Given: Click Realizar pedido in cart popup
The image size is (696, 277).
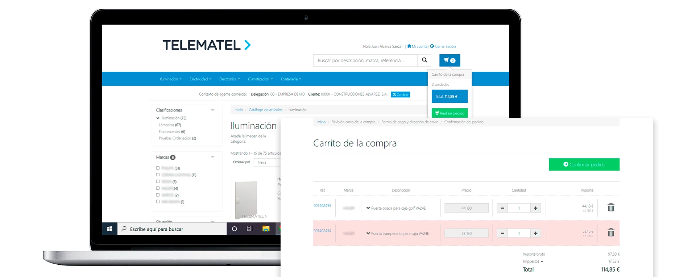Looking at the screenshot, I should (449, 113).
